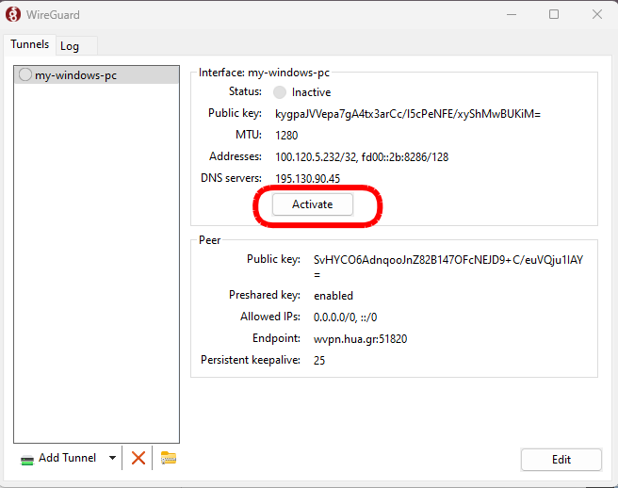Screen dimensions: 618x488
Task: Click the WireGuard logo in title bar
Action: point(14,14)
